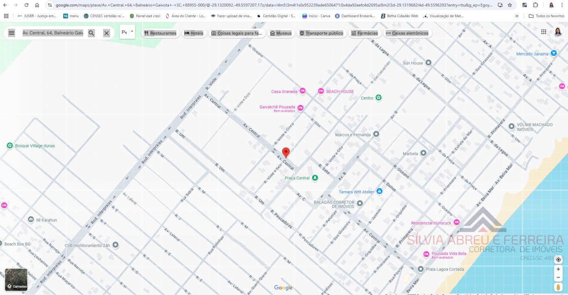Viewport: 568px width, 295px height.
Task: Open Dashboard BrokerA... bookmark
Action: 355,16
